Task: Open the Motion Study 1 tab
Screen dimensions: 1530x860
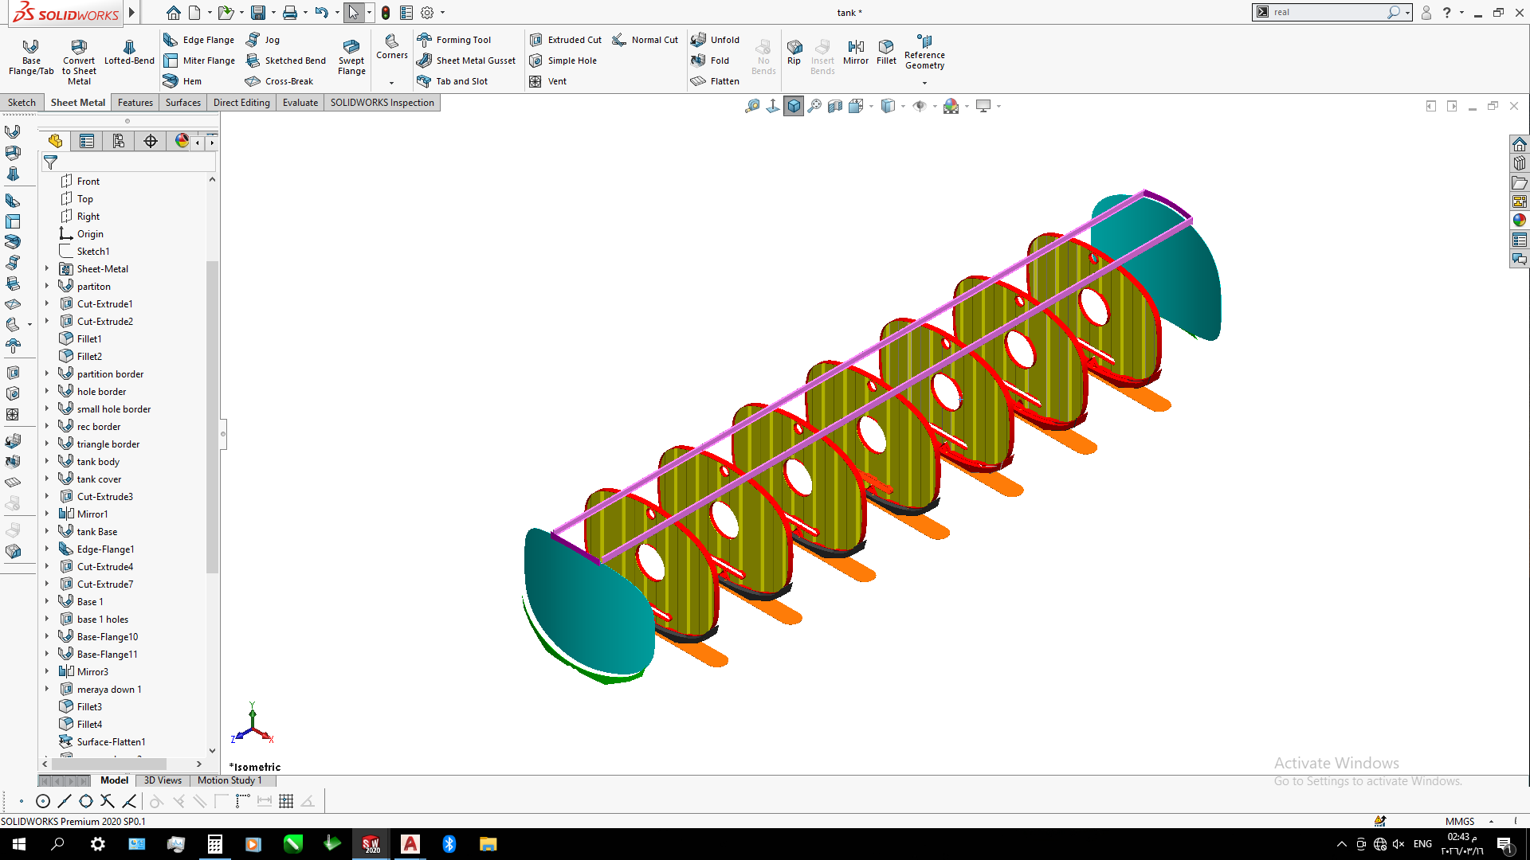Action: 229,780
